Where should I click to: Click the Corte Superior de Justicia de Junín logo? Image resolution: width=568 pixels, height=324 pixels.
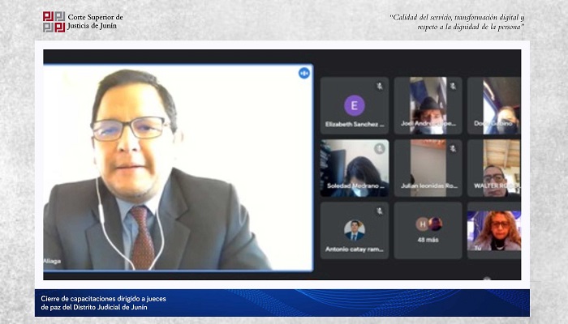click(54, 22)
